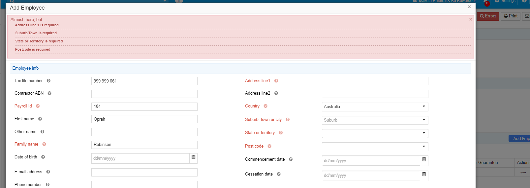The image size is (530, 188).
Task: Click help icon next to Payroll Id
Action: click(x=38, y=106)
